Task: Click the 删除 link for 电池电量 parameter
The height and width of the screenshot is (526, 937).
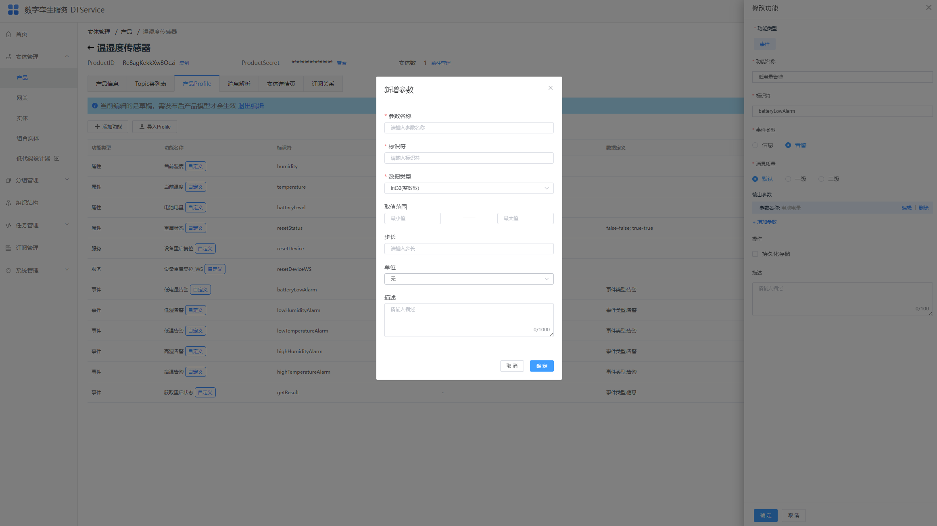Action: coord(923,208)
